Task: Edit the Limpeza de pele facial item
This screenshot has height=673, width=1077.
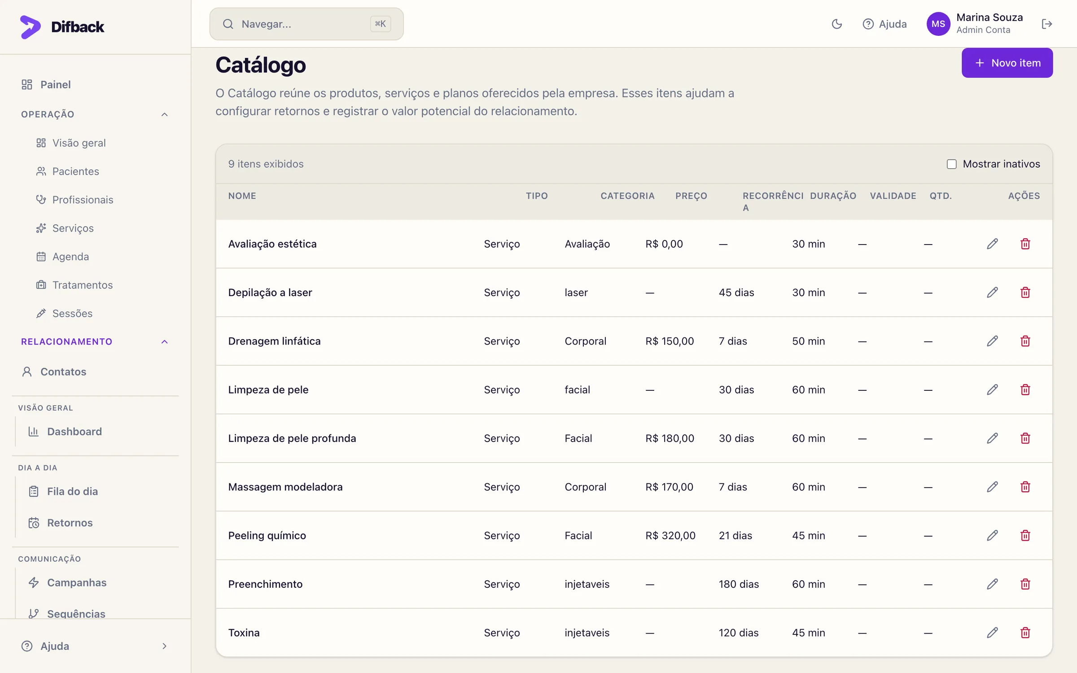Action: coord(992,389)
